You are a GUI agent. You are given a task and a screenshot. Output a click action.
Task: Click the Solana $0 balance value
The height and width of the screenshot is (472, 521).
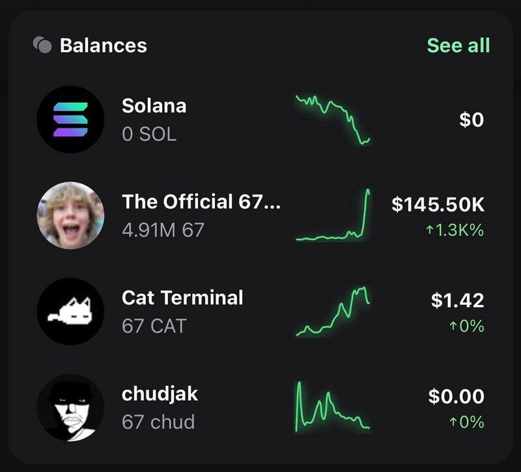[x=470, y=120]
